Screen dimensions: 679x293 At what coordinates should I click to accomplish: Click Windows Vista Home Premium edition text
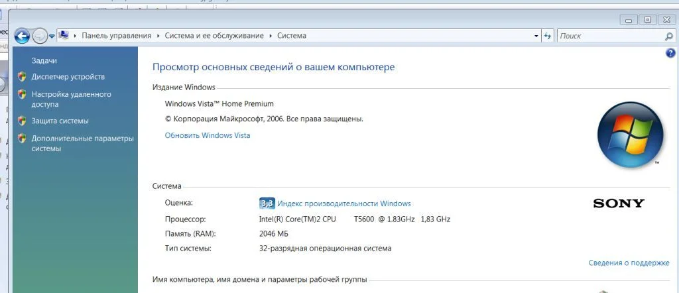[219, 103]
